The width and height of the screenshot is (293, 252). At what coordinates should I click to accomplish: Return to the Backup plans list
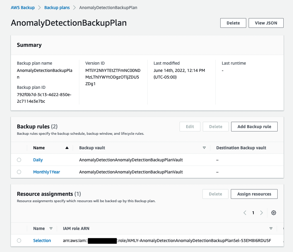57,7
